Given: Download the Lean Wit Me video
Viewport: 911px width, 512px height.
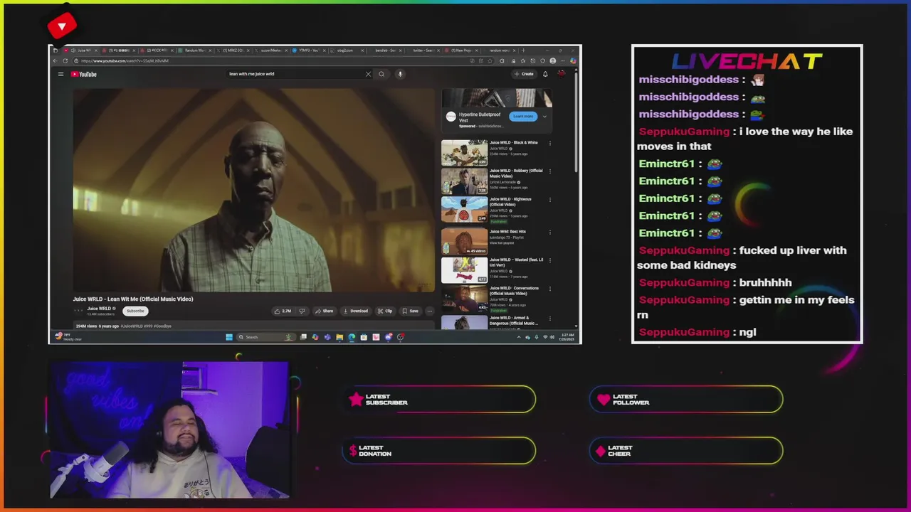Looking at the screenshot, I should tap(355, 311).
